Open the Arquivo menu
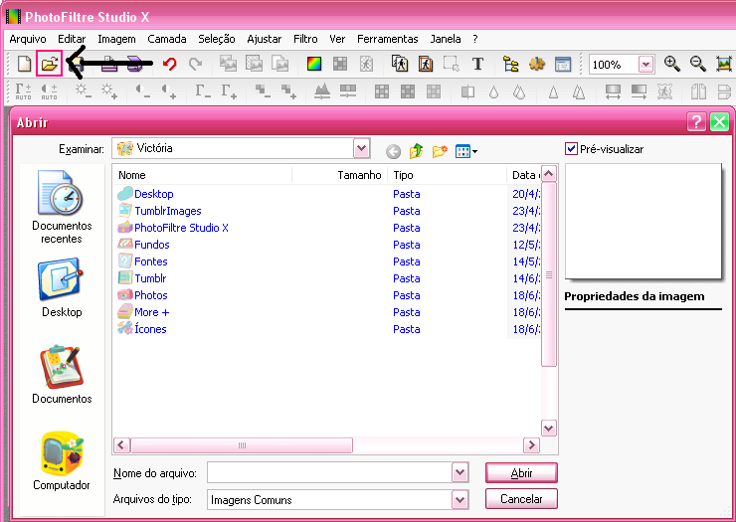Viewport: 736px width, 522px height. (x=28, y=39)
